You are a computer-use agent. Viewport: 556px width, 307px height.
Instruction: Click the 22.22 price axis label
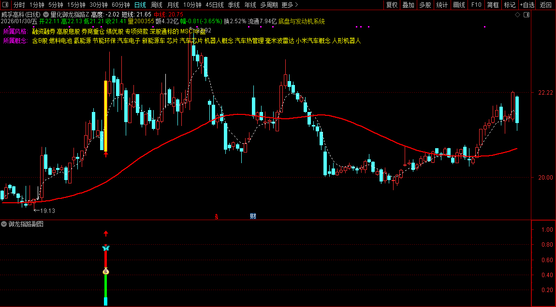[545, 92]
